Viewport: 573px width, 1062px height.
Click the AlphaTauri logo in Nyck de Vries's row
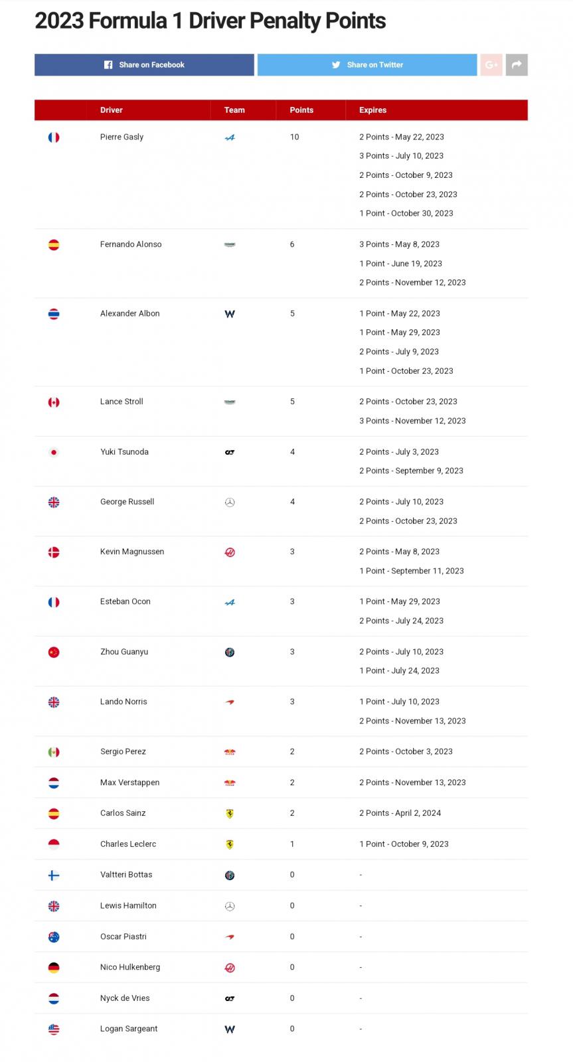tap(230, 999)
